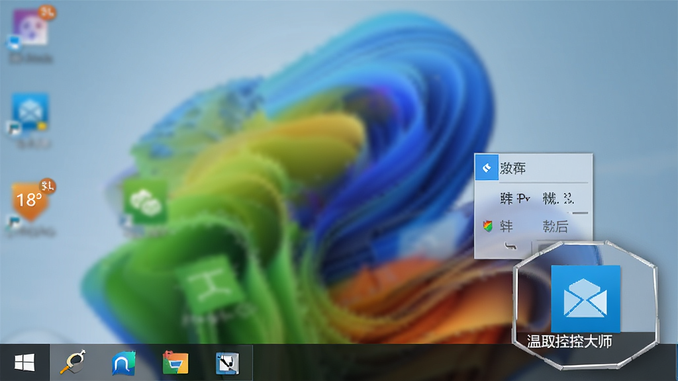Click the magnifier search icon in taskbar
Image resolution: width=678 pixels, height=381 pixels.
coord(73,362)
